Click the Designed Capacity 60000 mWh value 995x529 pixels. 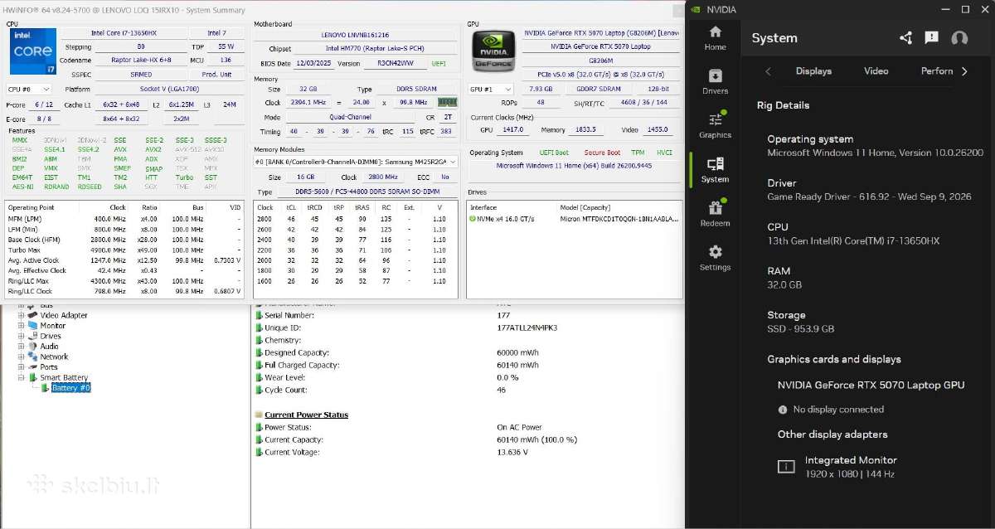point(517,352)
